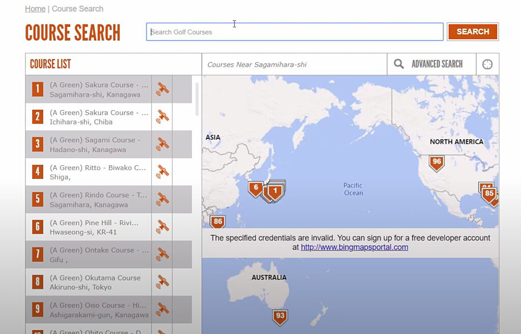Focus the Search Golf Courses field
The width and height of the screenshot is (521, 334).
click(295, 32)
